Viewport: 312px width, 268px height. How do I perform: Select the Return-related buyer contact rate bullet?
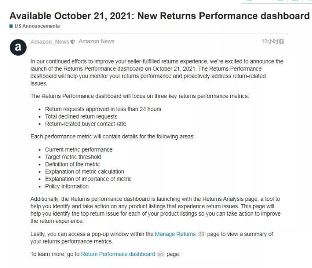click(x=85, y=124)
